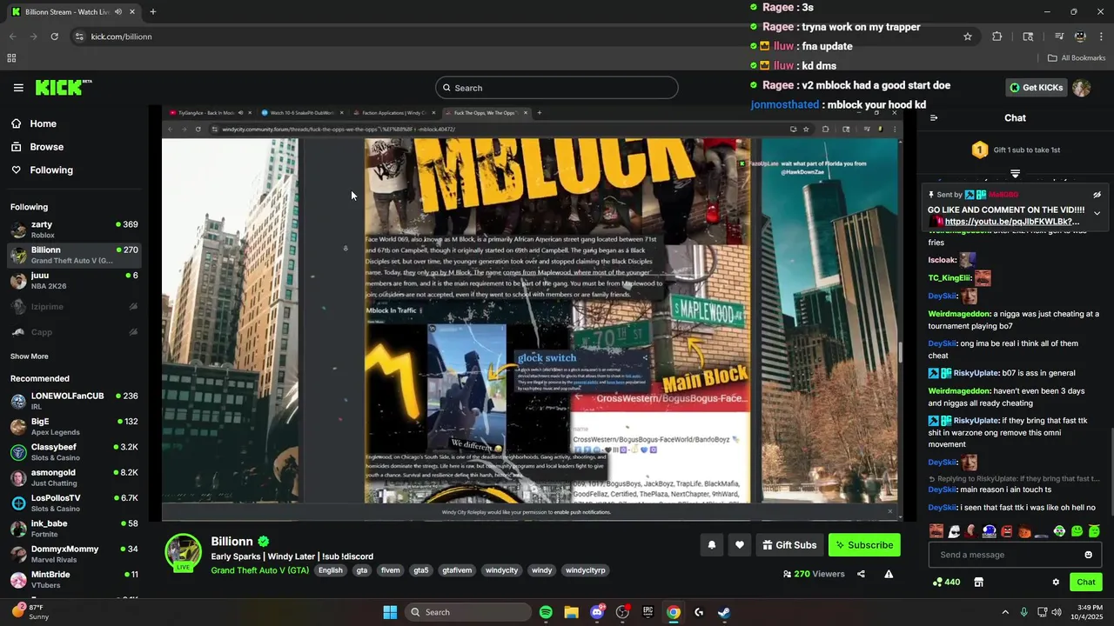
Task: Open MintBride VTubers channel
Action: point(74,579)
